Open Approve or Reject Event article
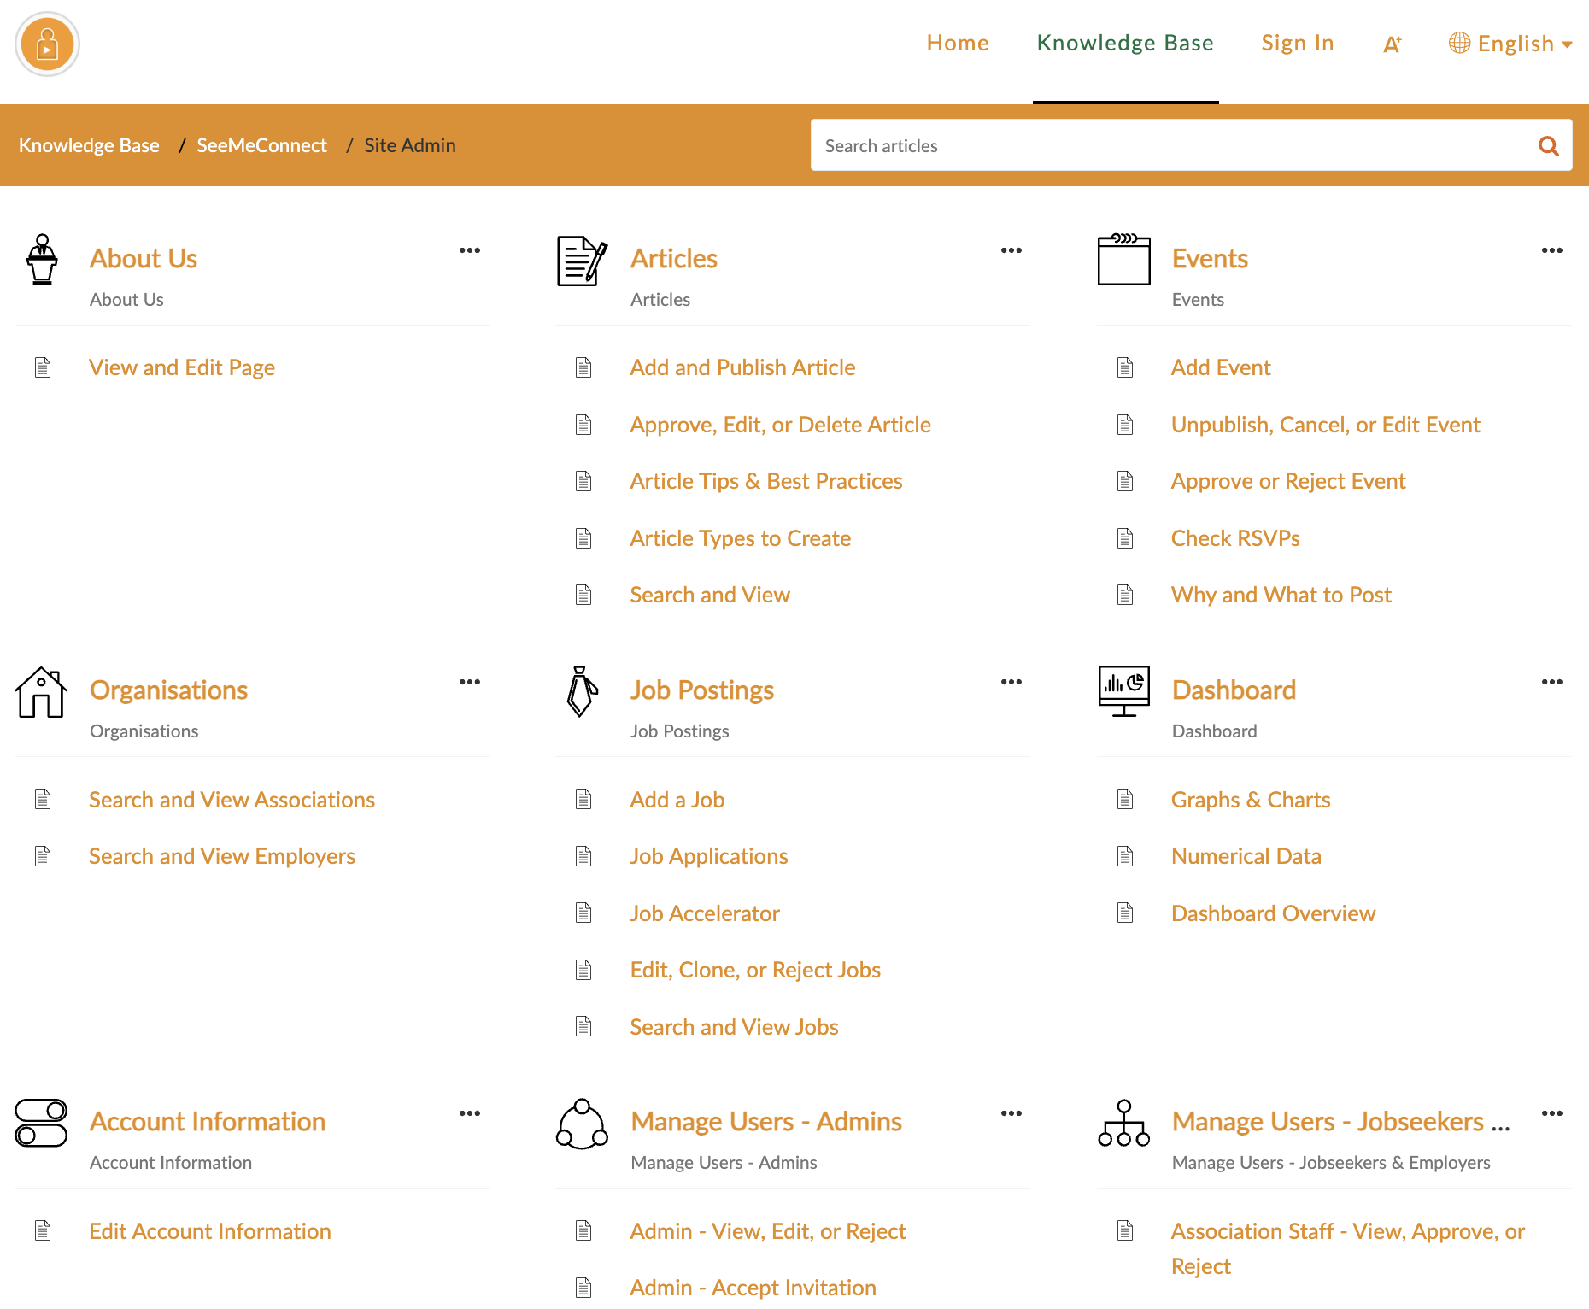Viewport: 1589px width, 1309px height. 1288,481
